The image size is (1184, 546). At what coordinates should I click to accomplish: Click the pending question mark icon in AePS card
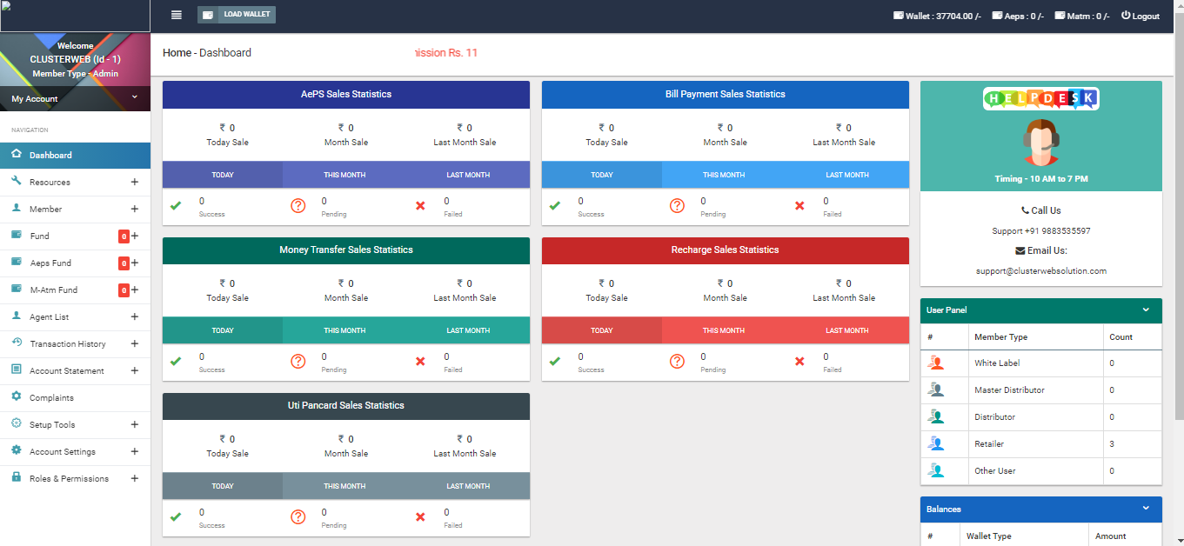coord(298,206)
